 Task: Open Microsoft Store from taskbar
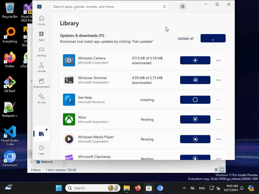point(149,188)
